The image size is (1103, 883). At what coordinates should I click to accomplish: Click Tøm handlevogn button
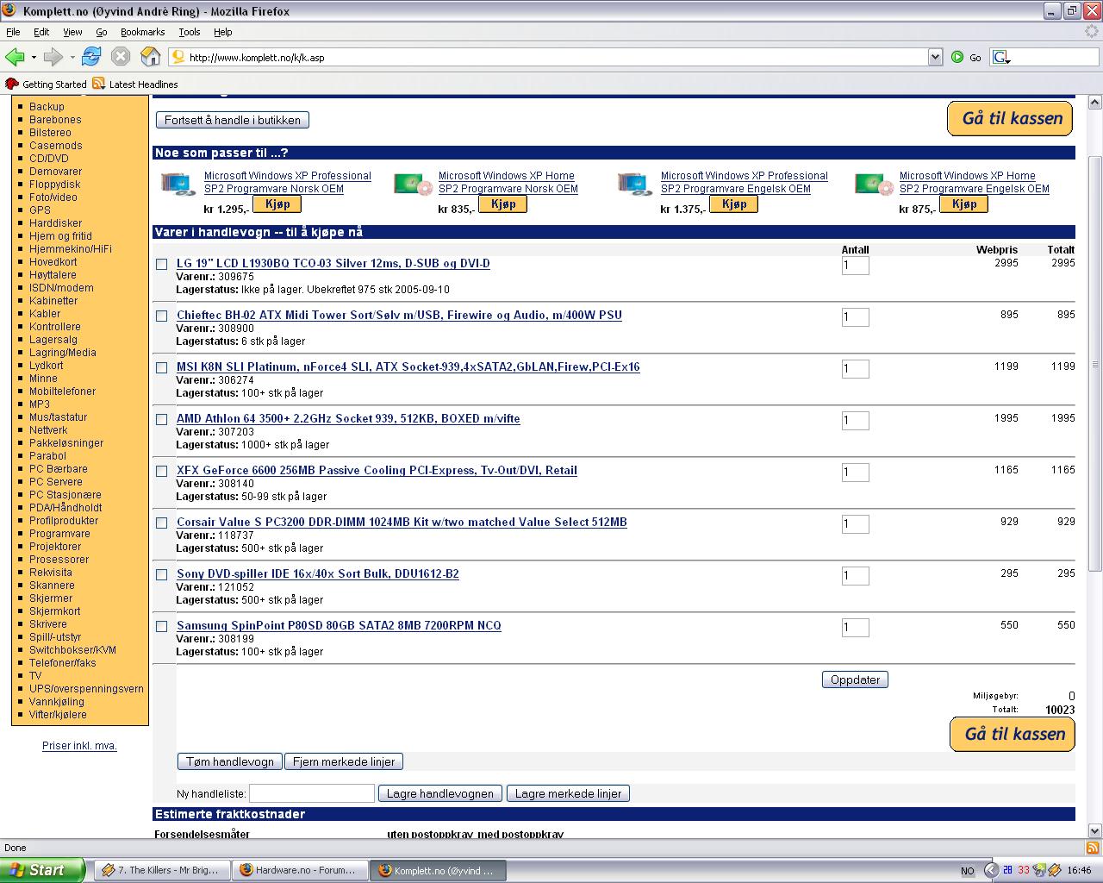(x=230, y=761)
